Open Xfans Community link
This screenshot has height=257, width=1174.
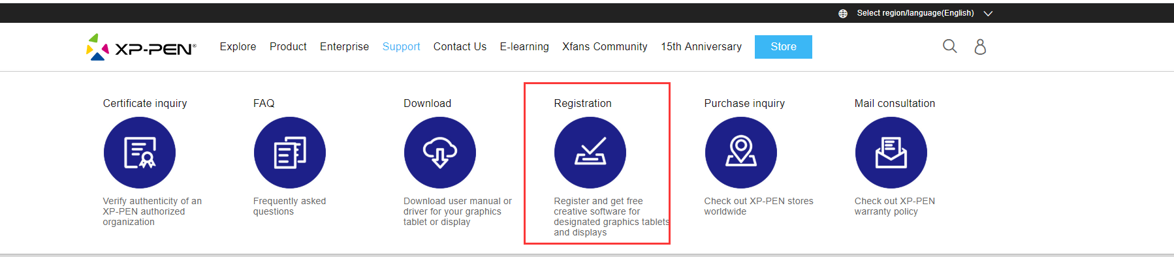[605, 47]
